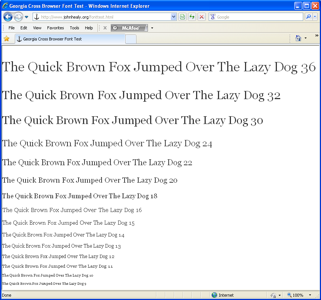
Task: Click the Favorites star icon
Action: tap(7, 39)
